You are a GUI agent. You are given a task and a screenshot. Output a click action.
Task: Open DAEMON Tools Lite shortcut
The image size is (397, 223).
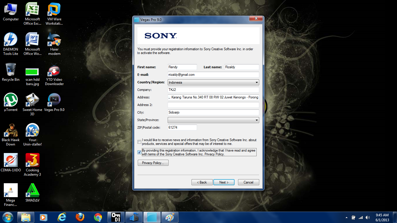[x=11, y=44]
